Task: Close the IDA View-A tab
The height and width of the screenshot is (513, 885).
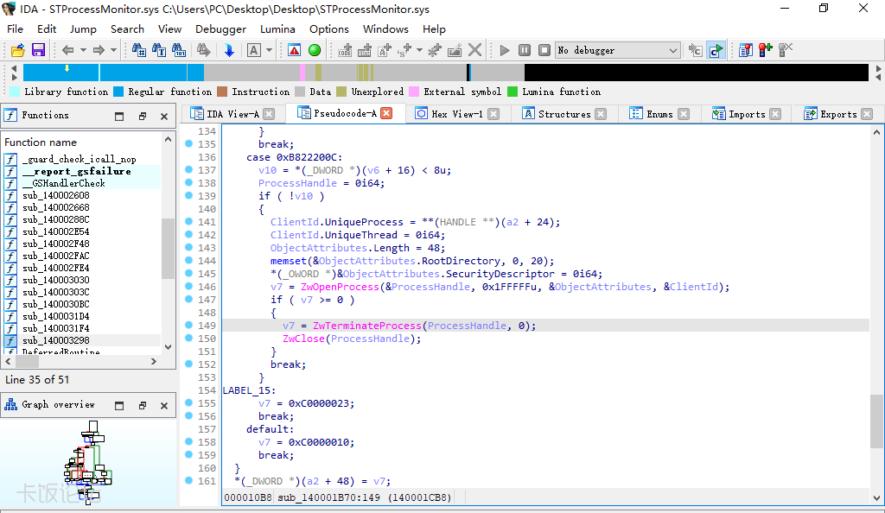Action: tap(269, 114)
